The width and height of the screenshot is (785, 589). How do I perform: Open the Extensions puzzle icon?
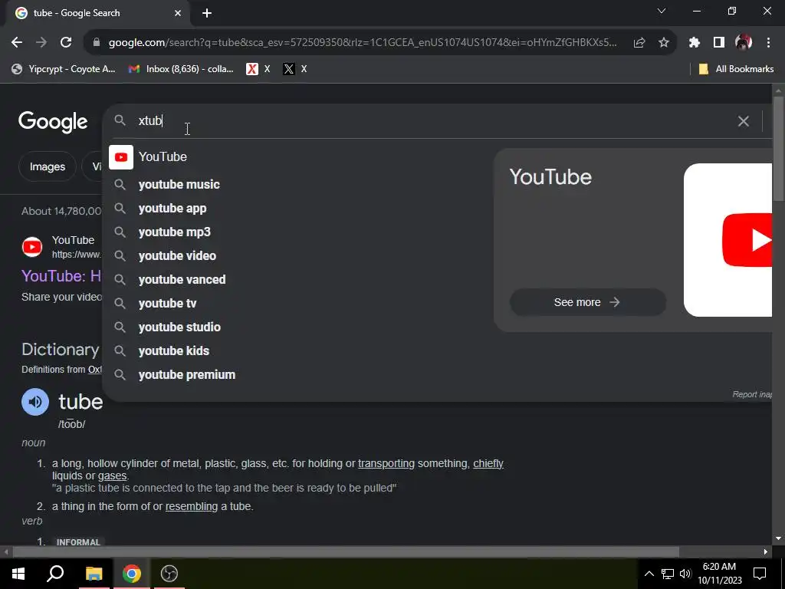pyautogui.click(x=695, y=43)
